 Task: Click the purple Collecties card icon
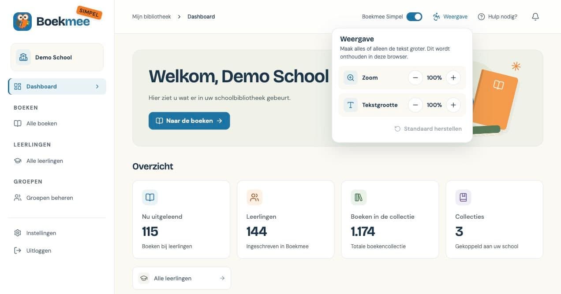pos(463,197)
